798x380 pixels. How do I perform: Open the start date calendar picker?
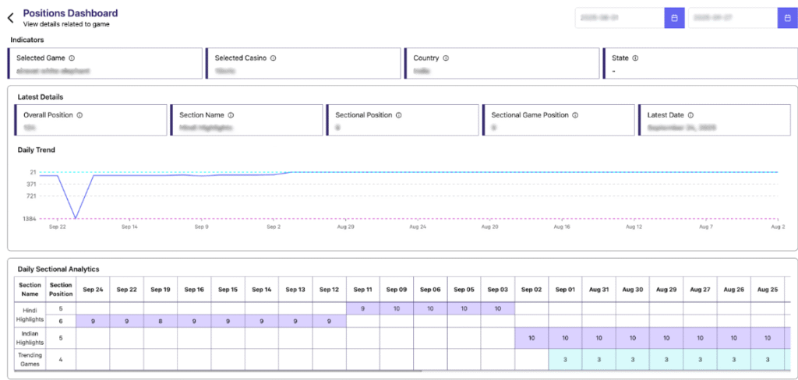674,18
